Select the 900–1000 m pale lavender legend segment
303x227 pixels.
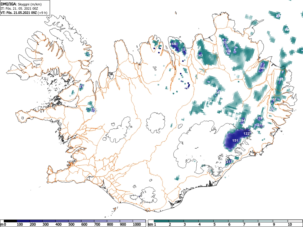126,221
